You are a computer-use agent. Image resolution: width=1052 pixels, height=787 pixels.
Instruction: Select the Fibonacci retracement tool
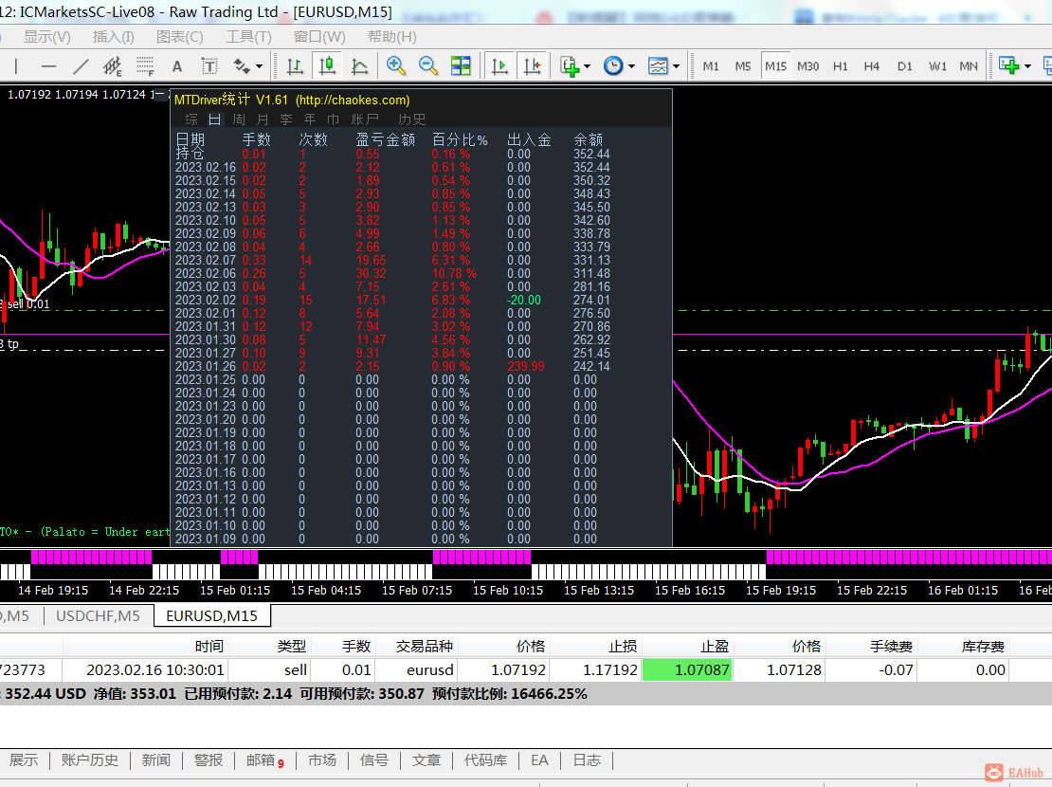[145, 65]
